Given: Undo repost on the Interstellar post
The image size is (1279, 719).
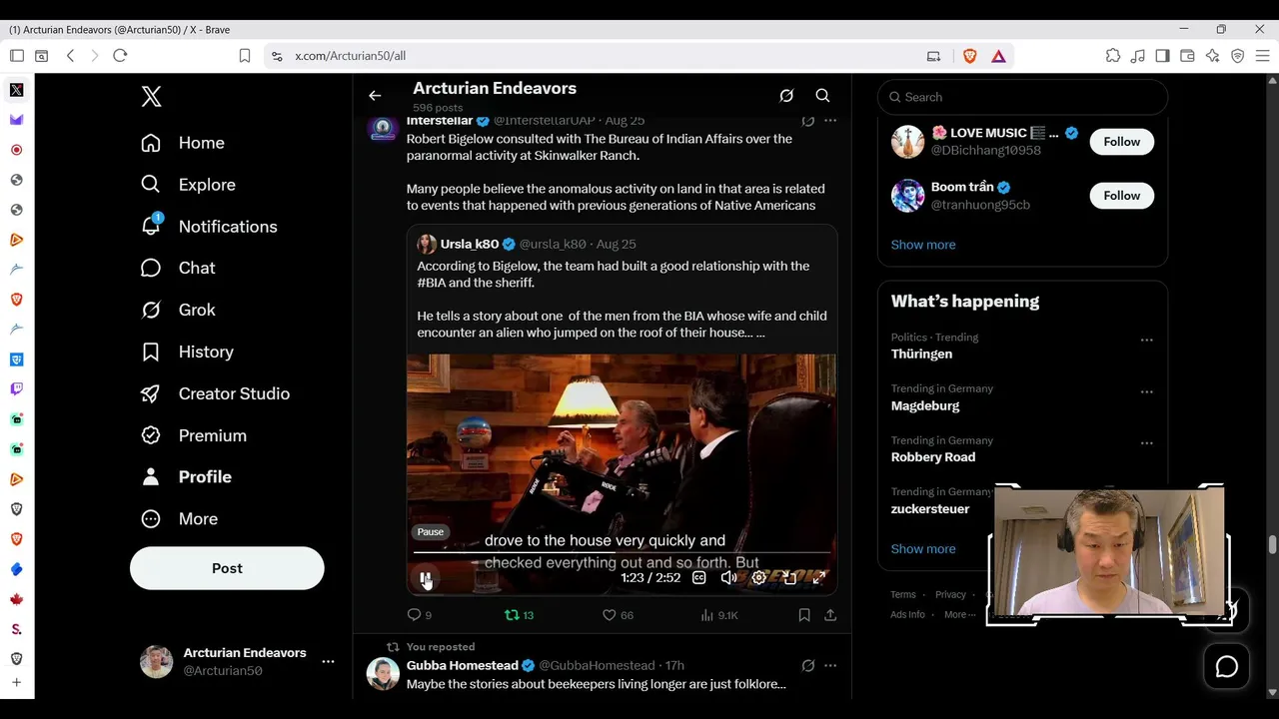Looking at the screenshot, I should pyautogui.click(x=520, y=615).
